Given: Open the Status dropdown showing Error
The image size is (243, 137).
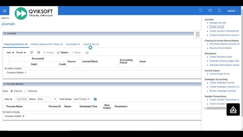Looking at the screenshot, I should pos(47,99).
